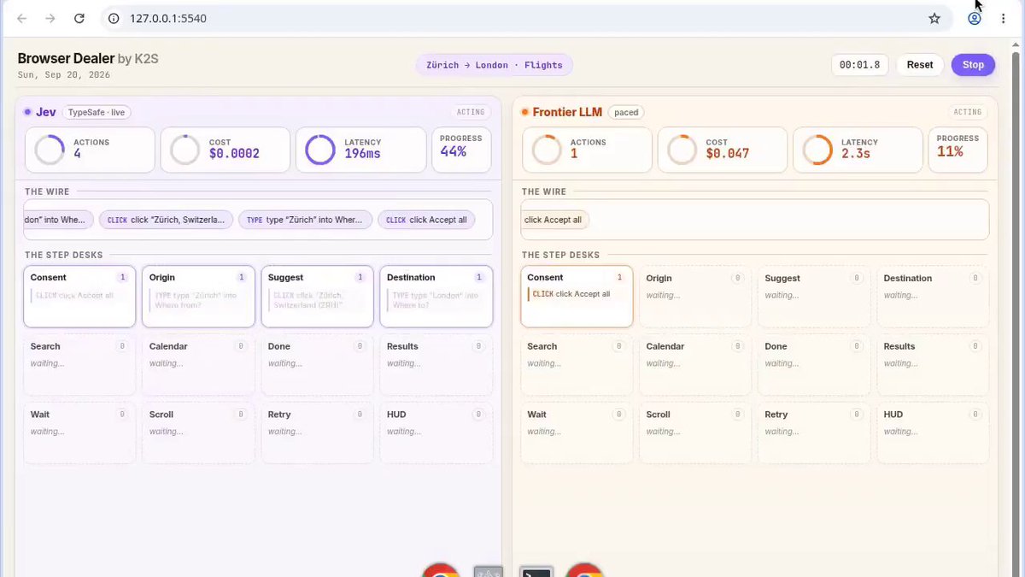This screenshot has width=1025, height=577.
Task: Open the Chrome profile avatar
Action: click(974, 18)
